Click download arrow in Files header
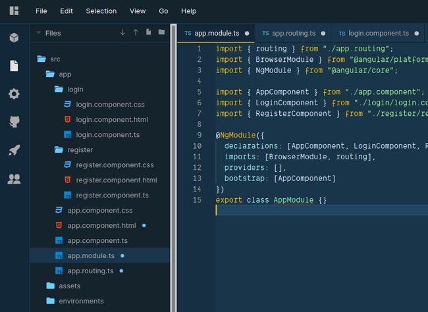This screenshot has width=428, height=312. point(122,32)
